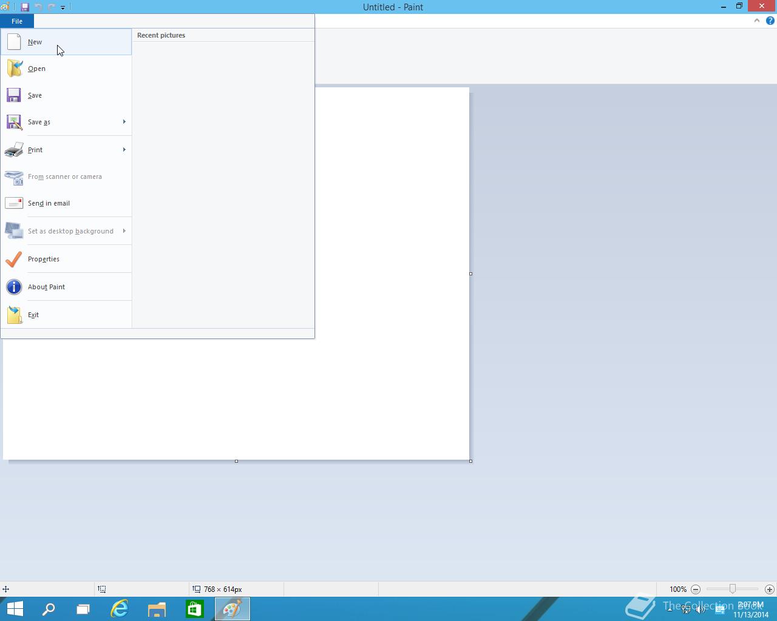
Task: Open Task View on the taskbar
Action: [x=83, y=609]
